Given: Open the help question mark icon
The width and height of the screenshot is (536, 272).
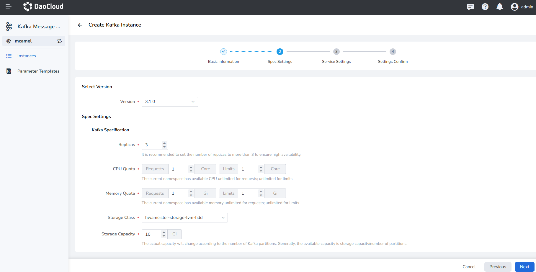Looking at the screenshot, I should click(485, 7).
